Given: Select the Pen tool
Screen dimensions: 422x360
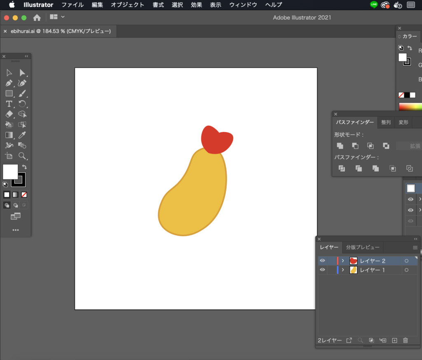Looking at the screenshot, I should pyautogui.click(x=9, y=83).
